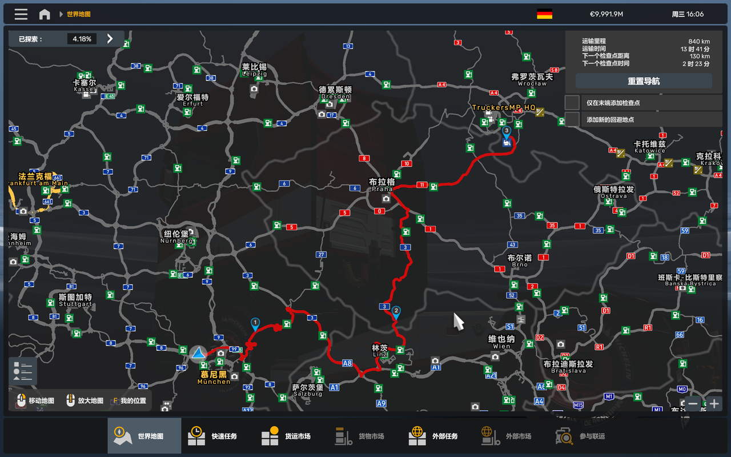Click the 纽伦堡 Nürnberg city label
731x457 pixels.
click(176, 237)
